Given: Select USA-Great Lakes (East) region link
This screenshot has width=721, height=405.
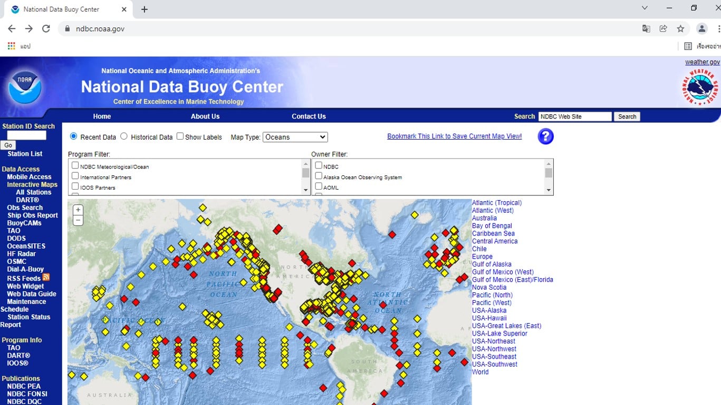Looking at the screenshot, I should (x=506, y=326).
